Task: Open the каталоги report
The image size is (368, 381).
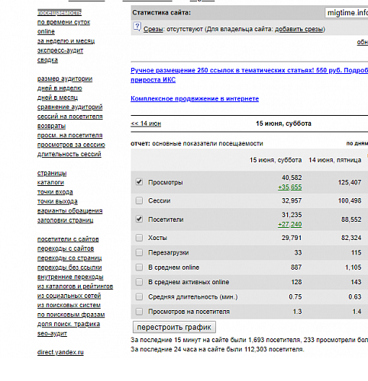Action: coord(50,182)
